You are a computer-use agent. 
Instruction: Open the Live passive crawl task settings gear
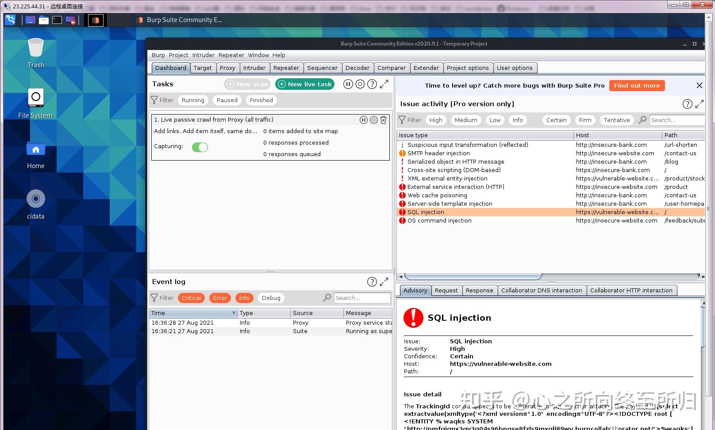pyautogui.click(x=374, y=120)
